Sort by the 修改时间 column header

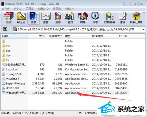(102, 36)
